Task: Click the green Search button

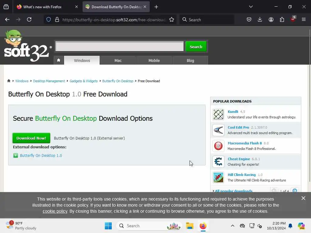Action: coord(196,46)
